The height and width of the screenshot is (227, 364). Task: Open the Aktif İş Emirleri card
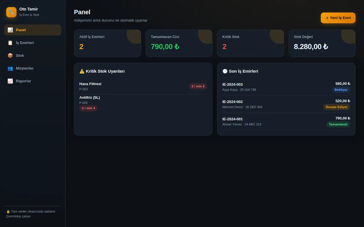[107, 43]
